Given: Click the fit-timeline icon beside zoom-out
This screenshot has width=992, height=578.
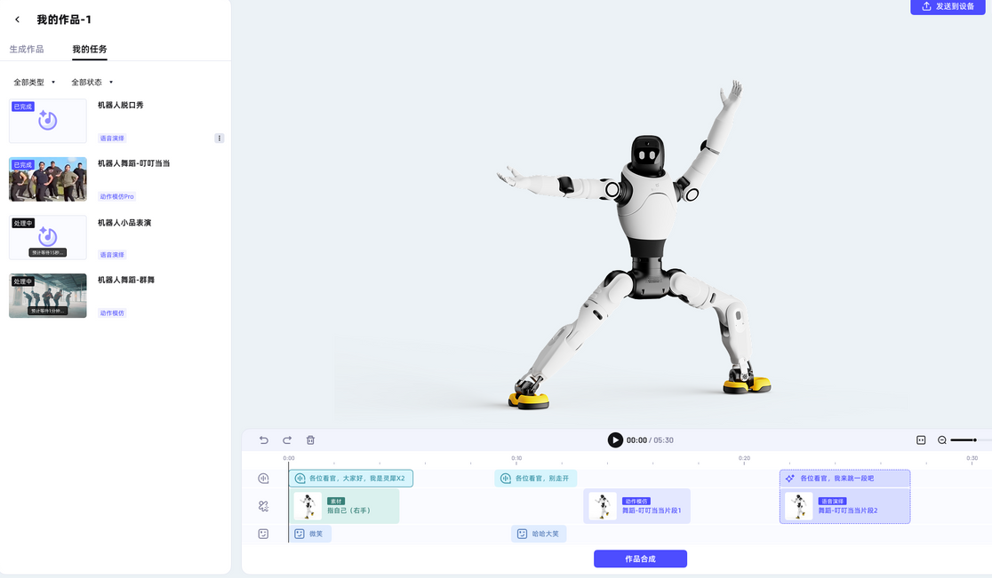Looking at the screenshot, I should tap(921, 439).
